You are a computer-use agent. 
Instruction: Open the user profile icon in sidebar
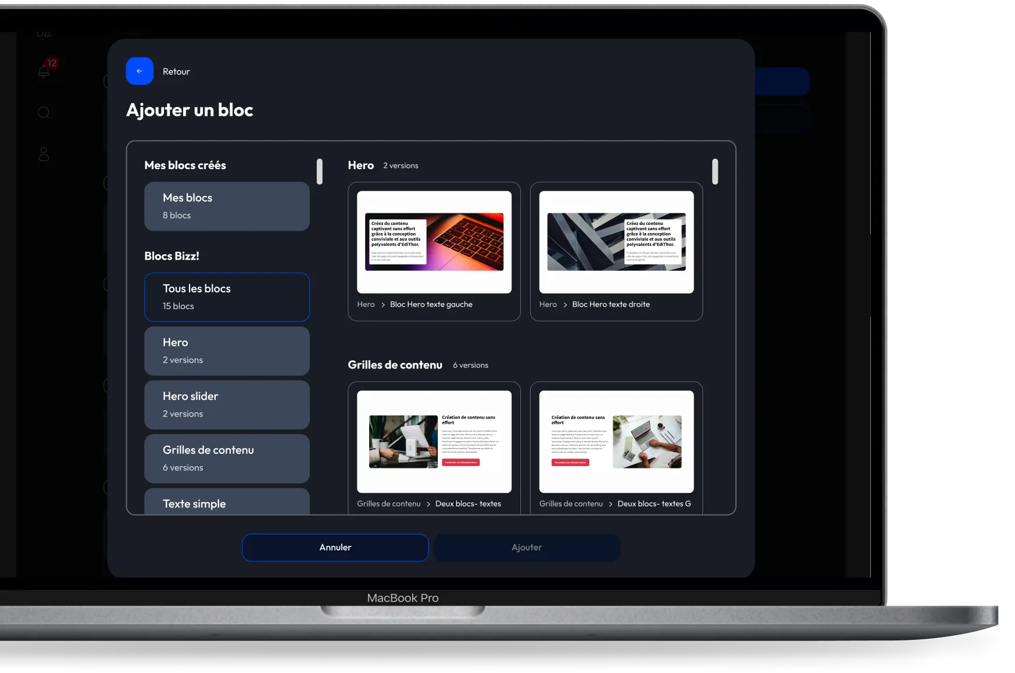point(44,154)
